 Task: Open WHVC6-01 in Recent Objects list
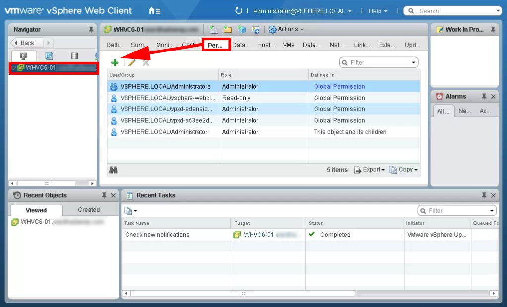click(x=58, y=222)
